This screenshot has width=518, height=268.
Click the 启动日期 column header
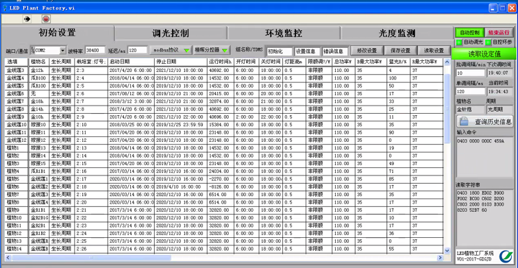pos(131,62)
